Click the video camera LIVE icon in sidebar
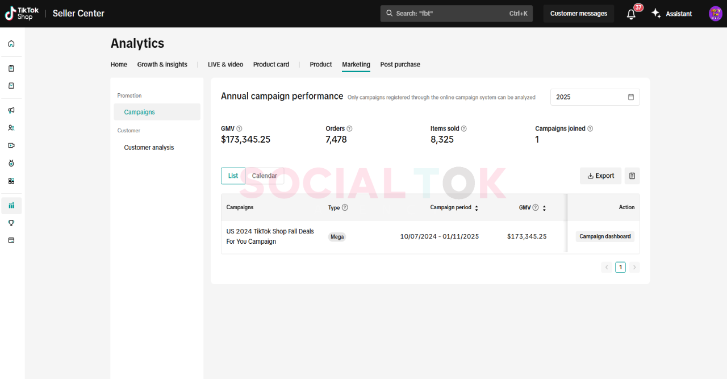 coord(11,145)
